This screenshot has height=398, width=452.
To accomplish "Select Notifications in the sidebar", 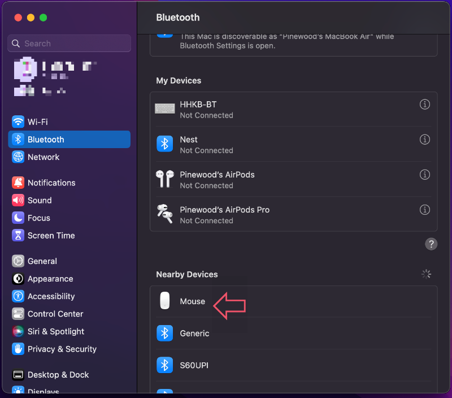I will tap(69, 183).
